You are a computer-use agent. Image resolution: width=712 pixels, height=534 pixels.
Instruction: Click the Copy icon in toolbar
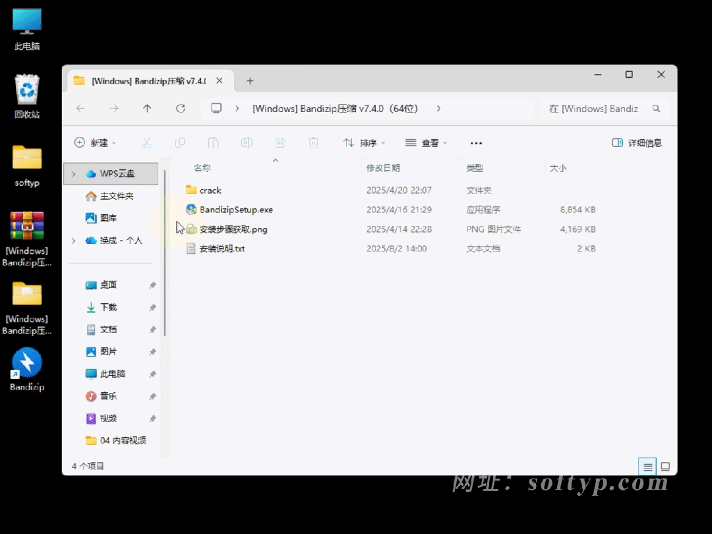[180, 143]
